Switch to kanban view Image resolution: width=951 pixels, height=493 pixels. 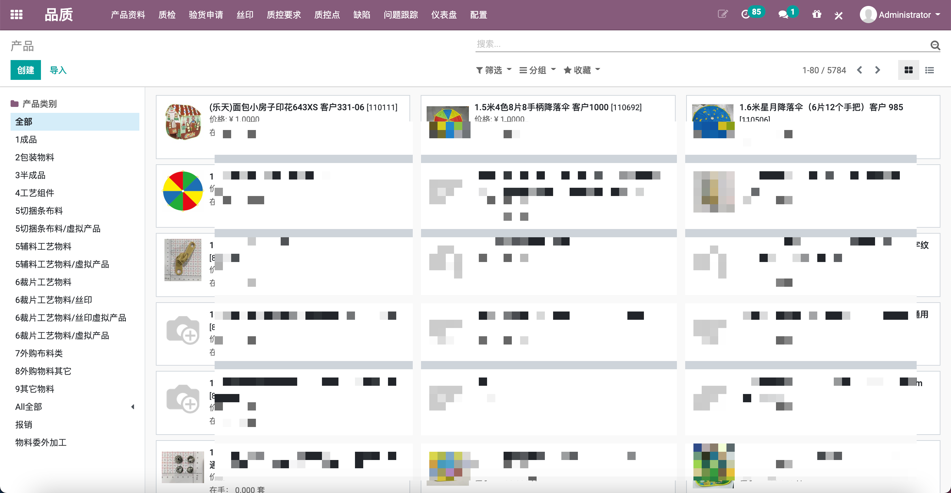click(908, 70)
